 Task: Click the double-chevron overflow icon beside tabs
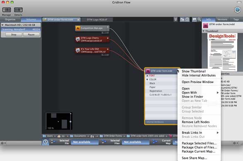pos(175,20)
